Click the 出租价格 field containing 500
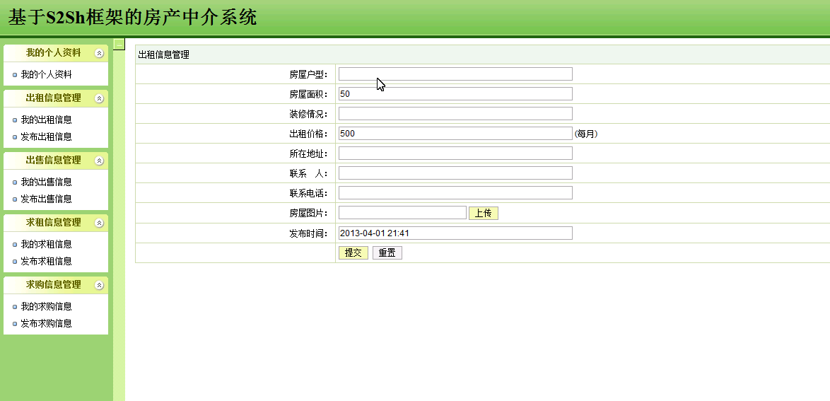Screen dimensions: 830x401 455,134
